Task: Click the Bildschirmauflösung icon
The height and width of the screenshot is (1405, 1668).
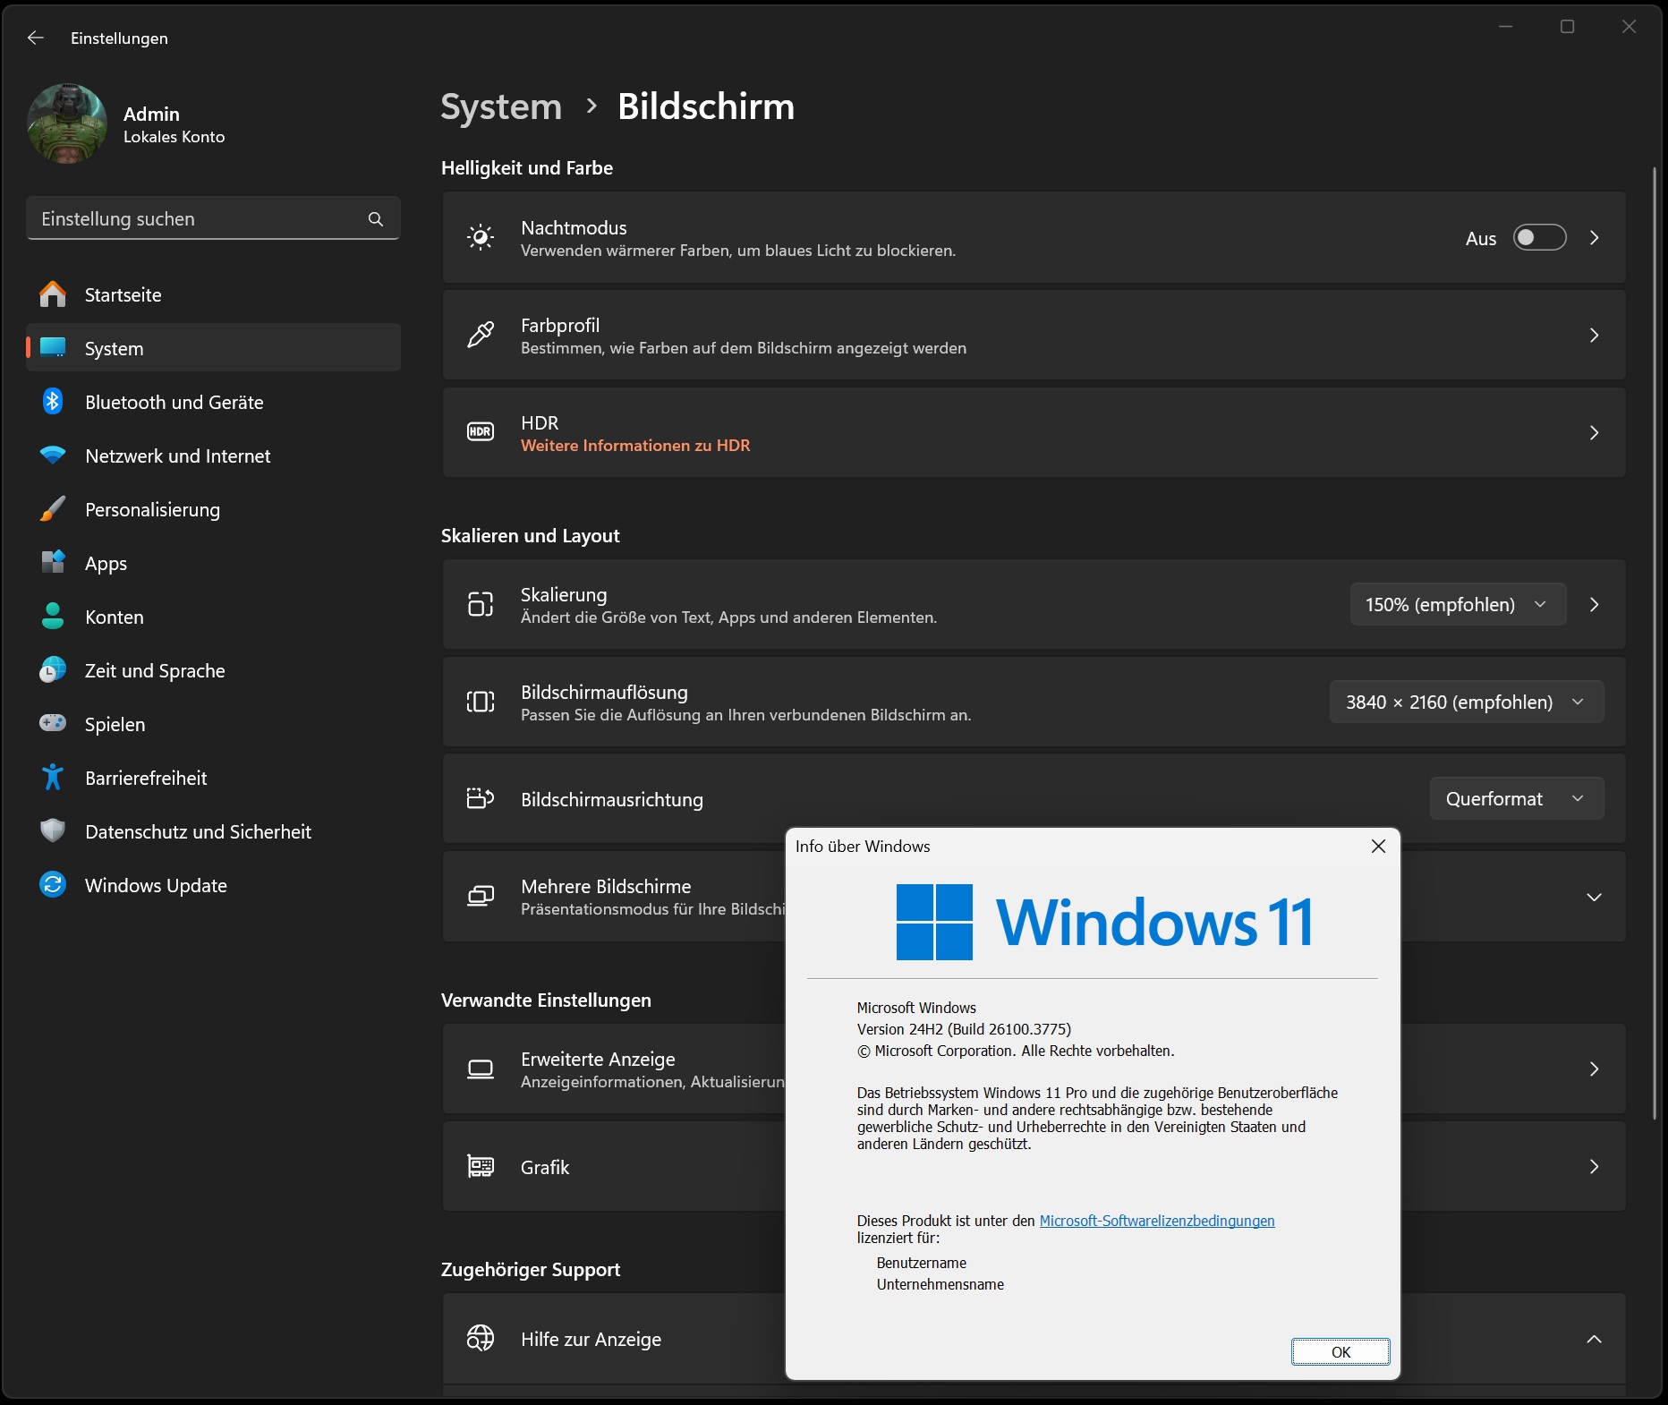Action: (481, 702)
